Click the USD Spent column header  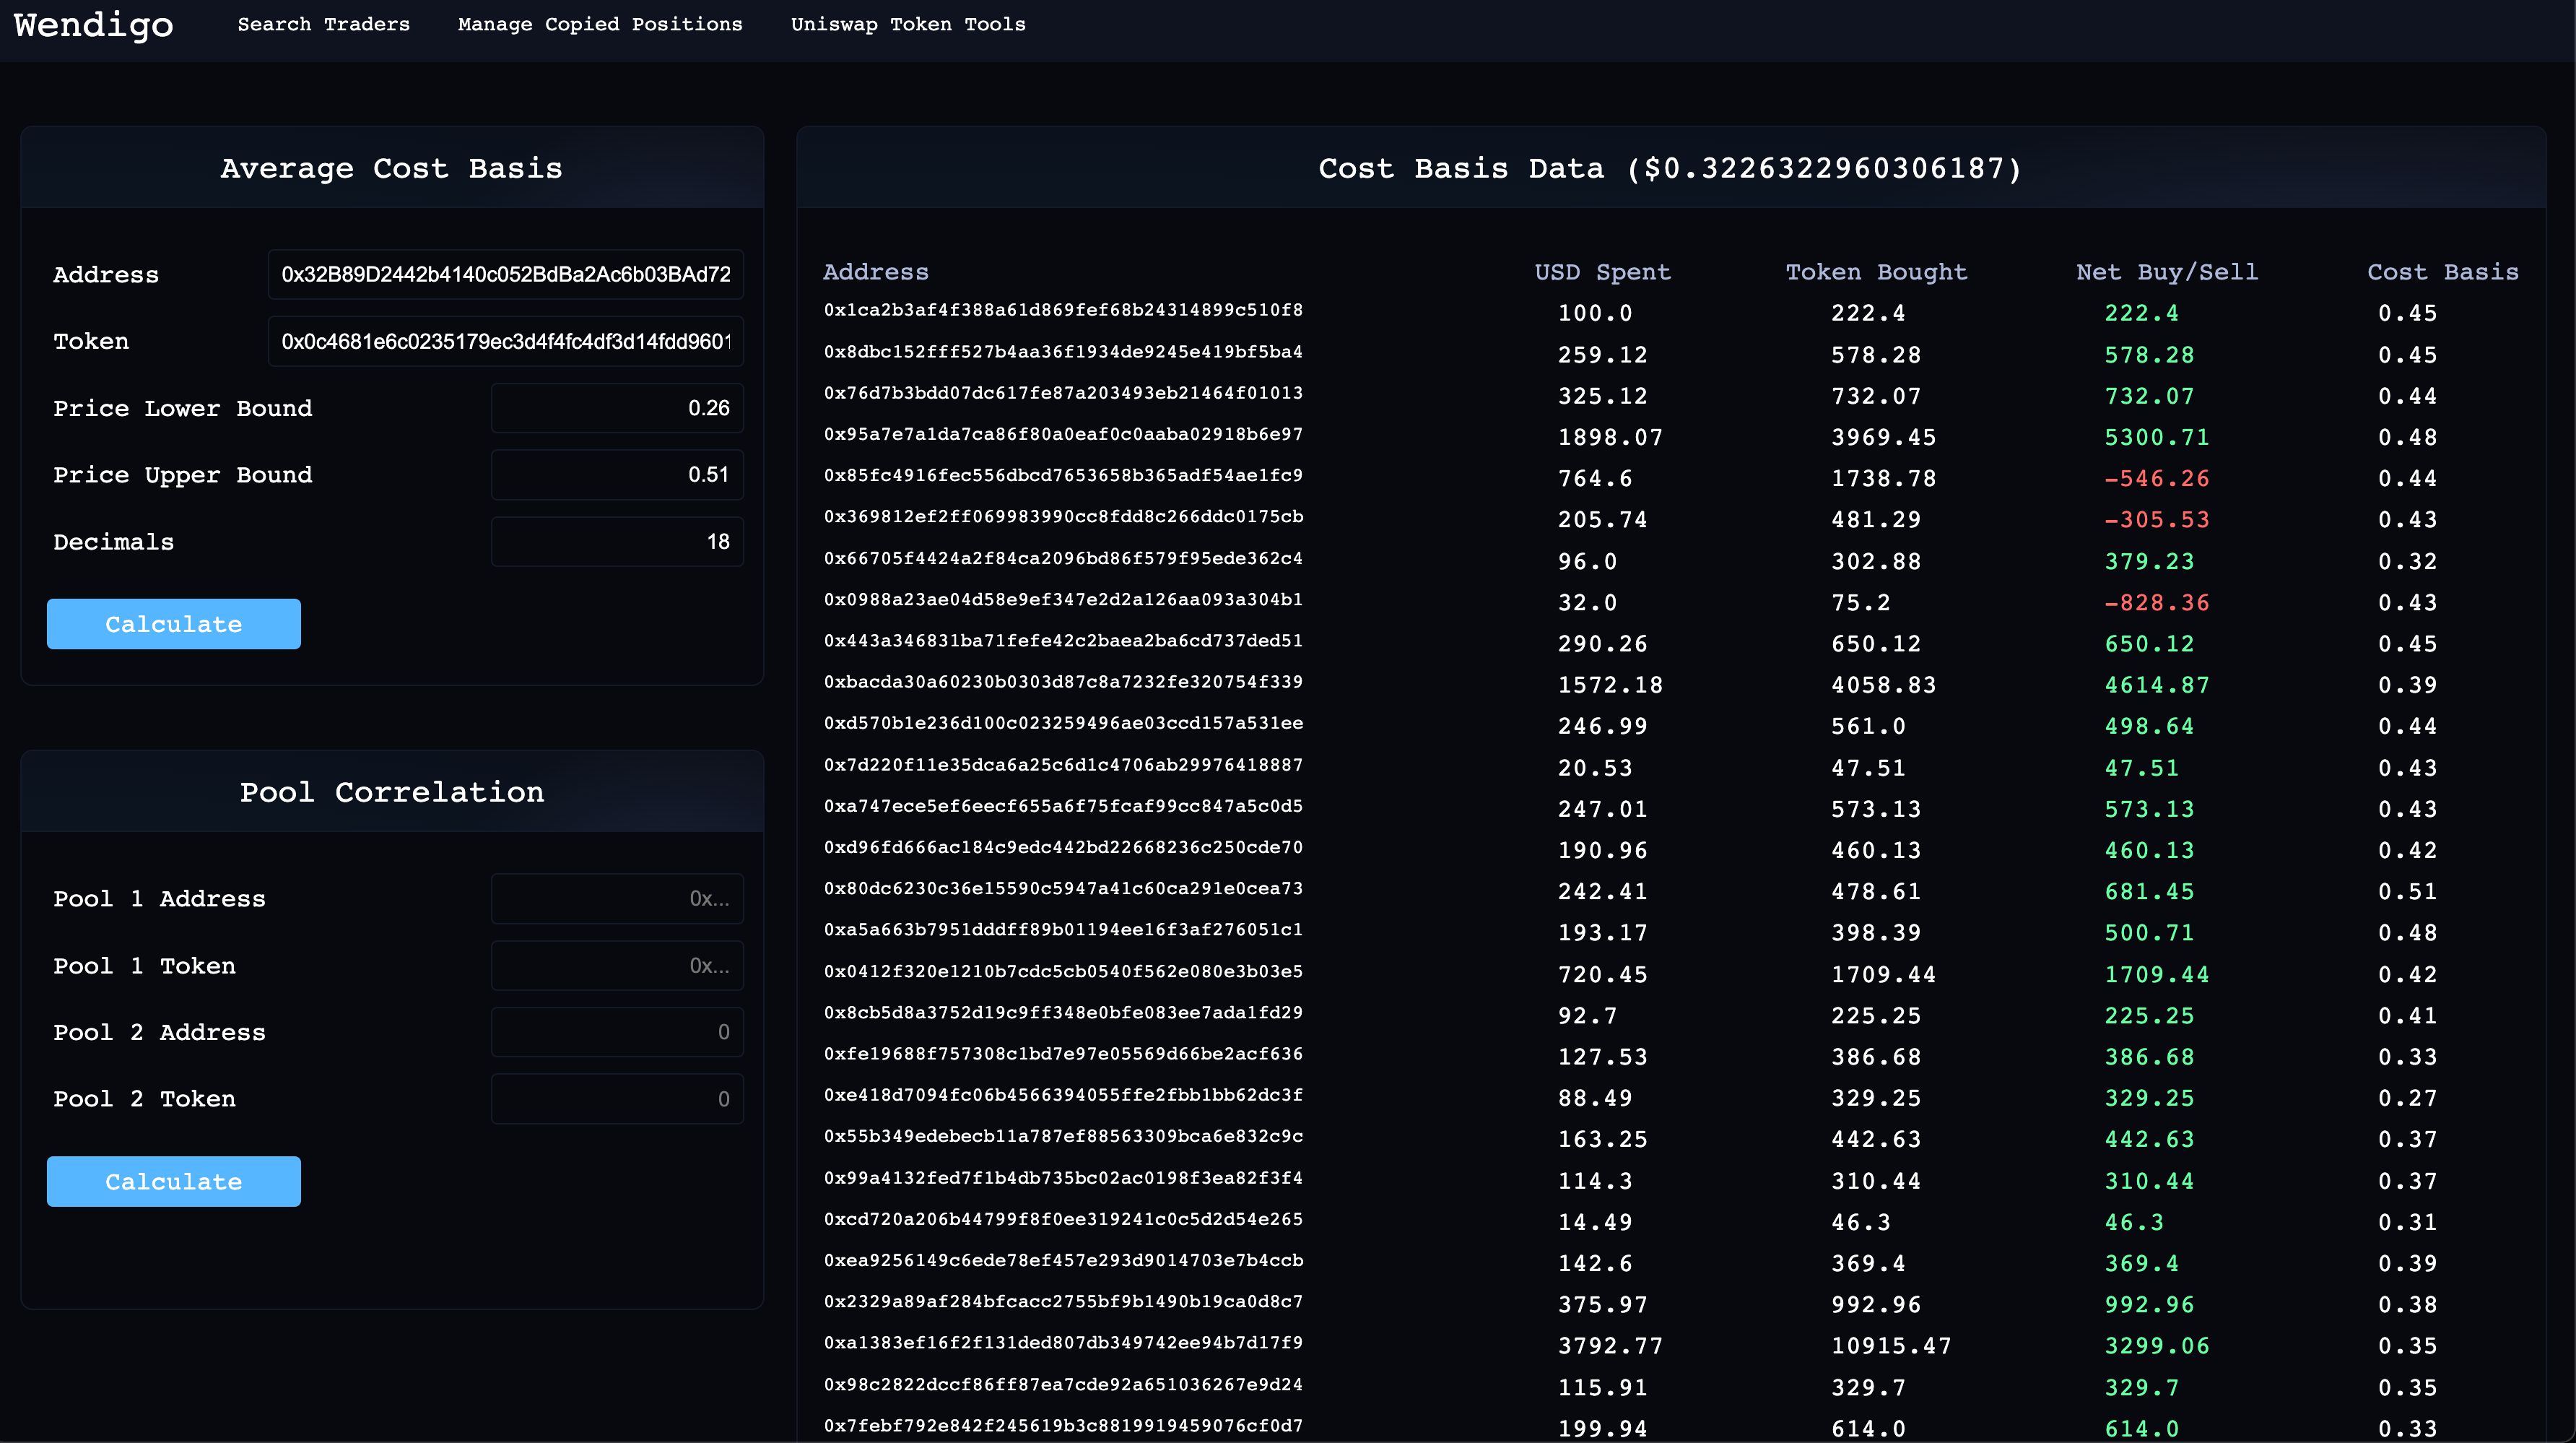pyautogui.click(x=1602, y=272)
